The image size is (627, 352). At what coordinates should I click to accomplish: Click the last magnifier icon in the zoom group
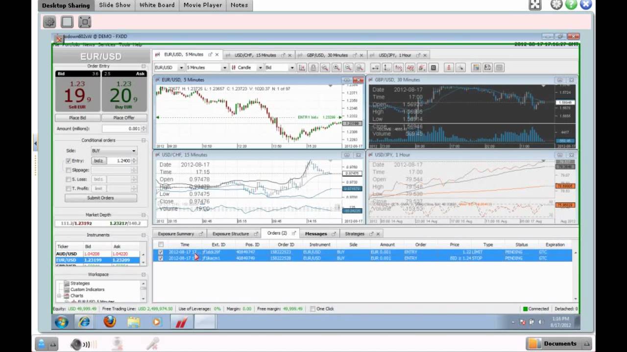[x=360, y=67]
